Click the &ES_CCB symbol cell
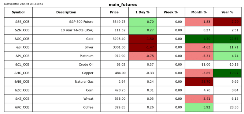Screen dimensions: 244x114 (x=18, y=22)
